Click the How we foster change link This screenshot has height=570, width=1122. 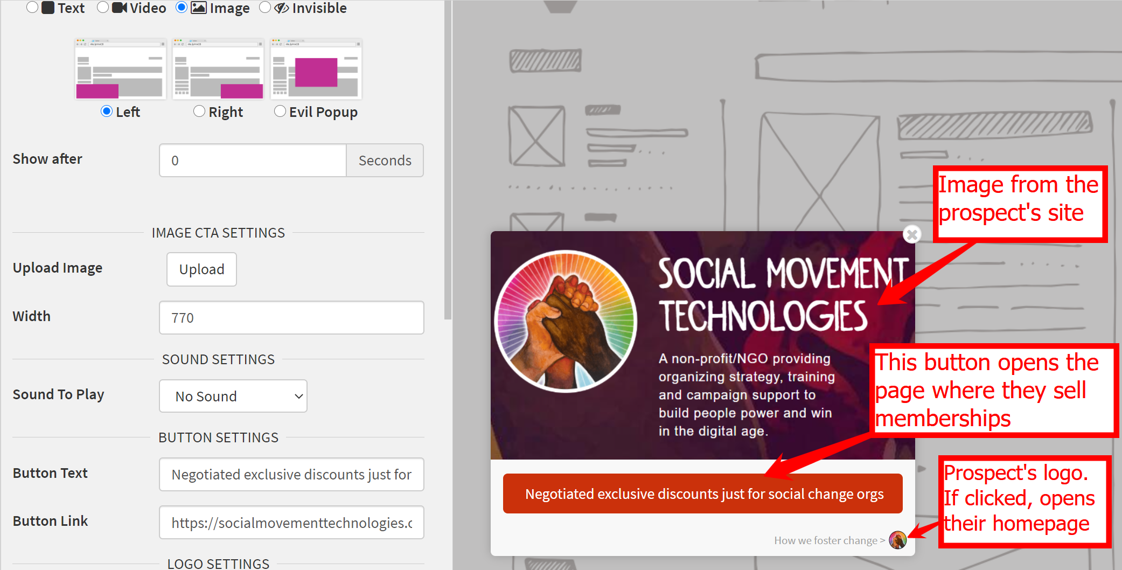pyautogui.click(x=830, y=540)
